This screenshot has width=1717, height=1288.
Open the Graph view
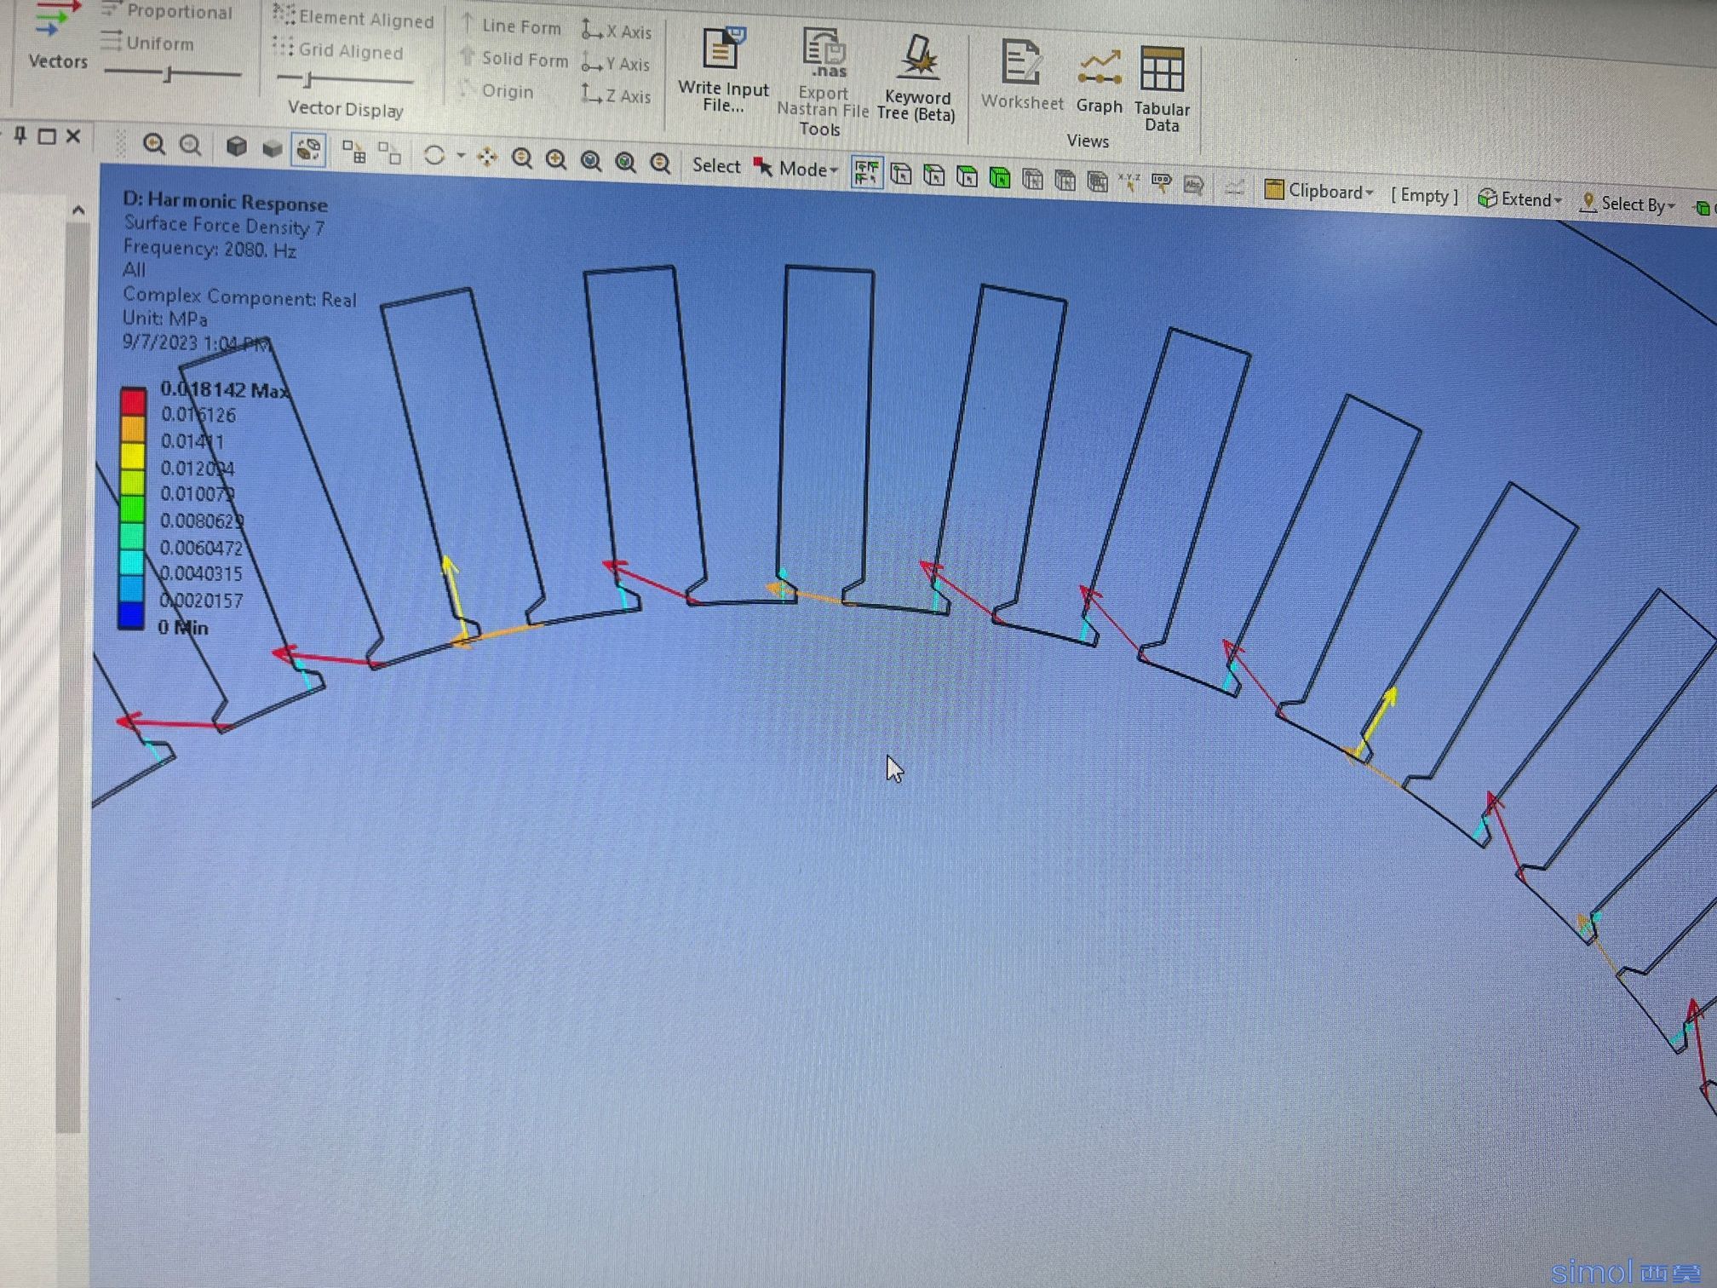click(x=1100, y=82)
